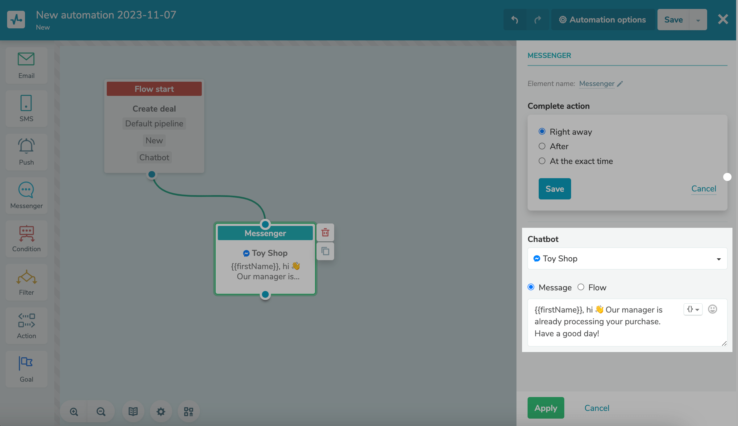This screenshot has width=738, height=426.
Task: Click the emoji picker smiley icon
Action: tap(712, 309)
